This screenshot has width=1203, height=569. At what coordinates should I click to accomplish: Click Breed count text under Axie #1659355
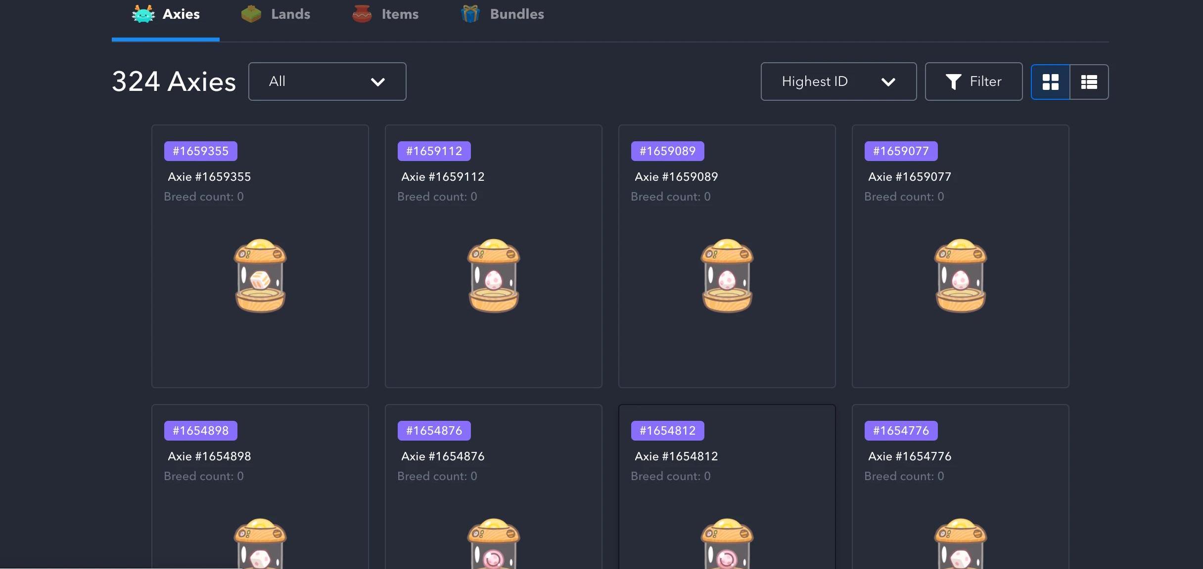pos(204,197)
